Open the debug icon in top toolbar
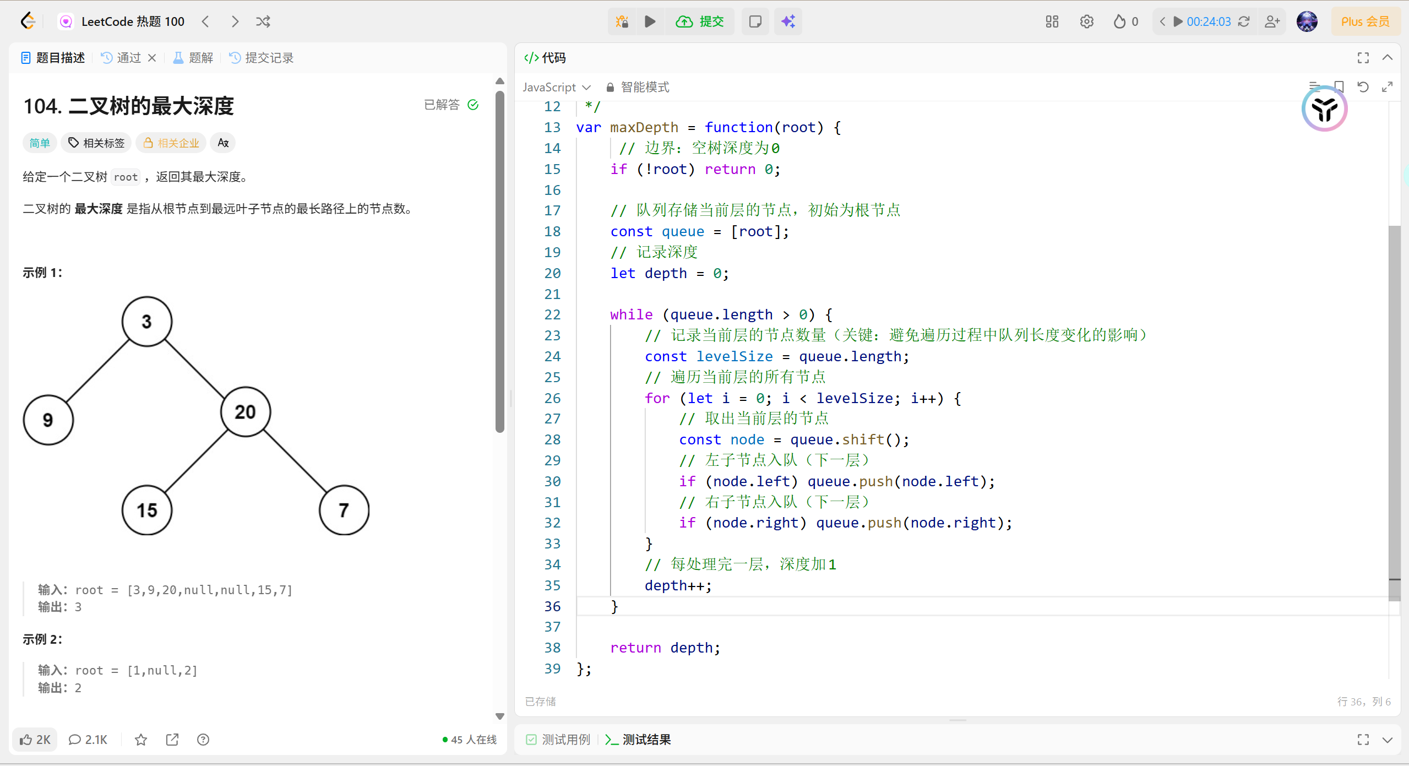 coord(622,21)
